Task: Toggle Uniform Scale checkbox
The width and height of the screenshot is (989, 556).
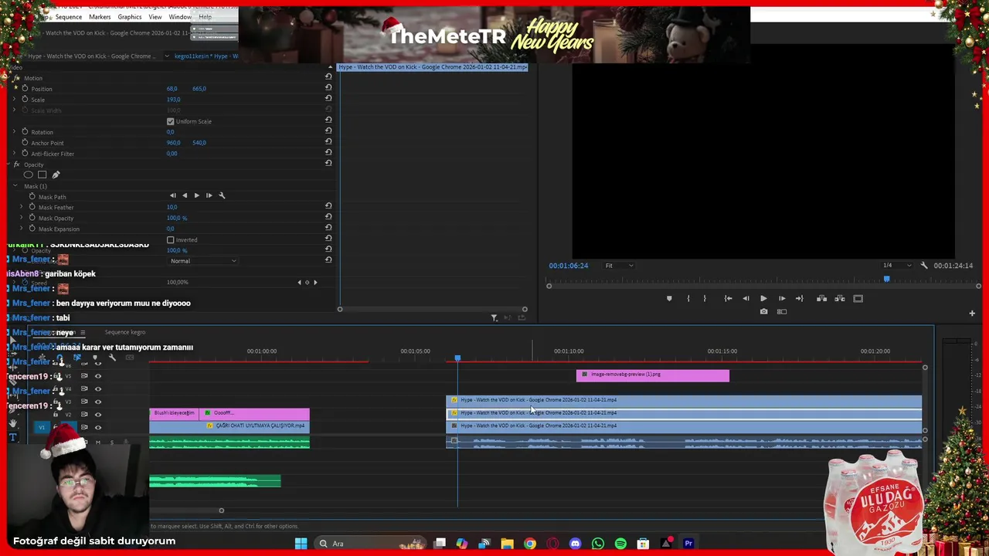Action: coord(171,121)
